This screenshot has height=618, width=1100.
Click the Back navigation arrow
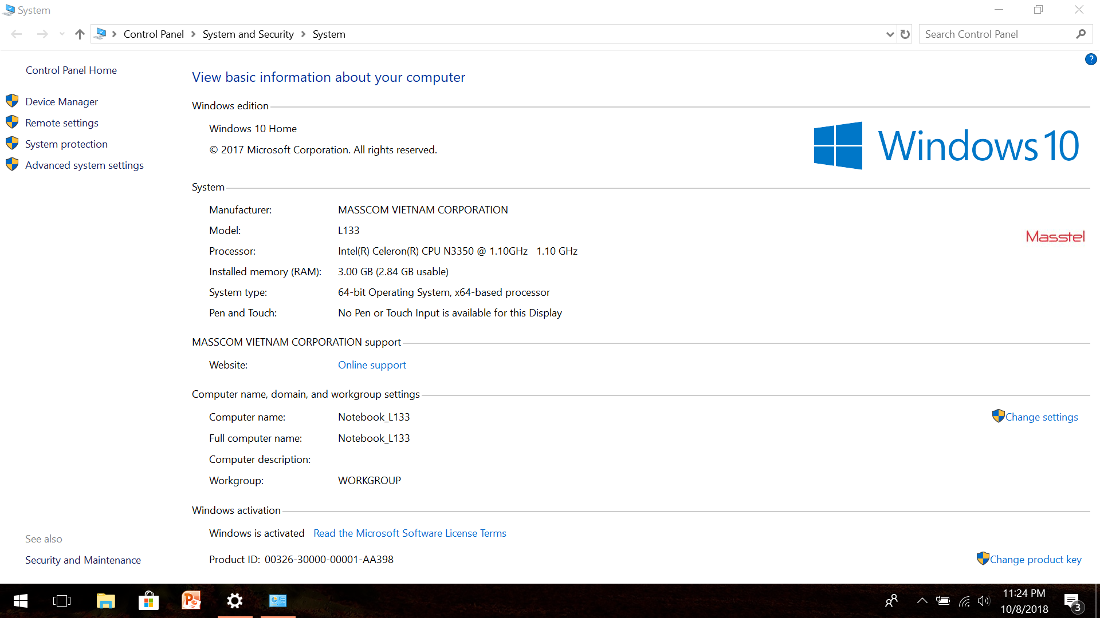16,34
